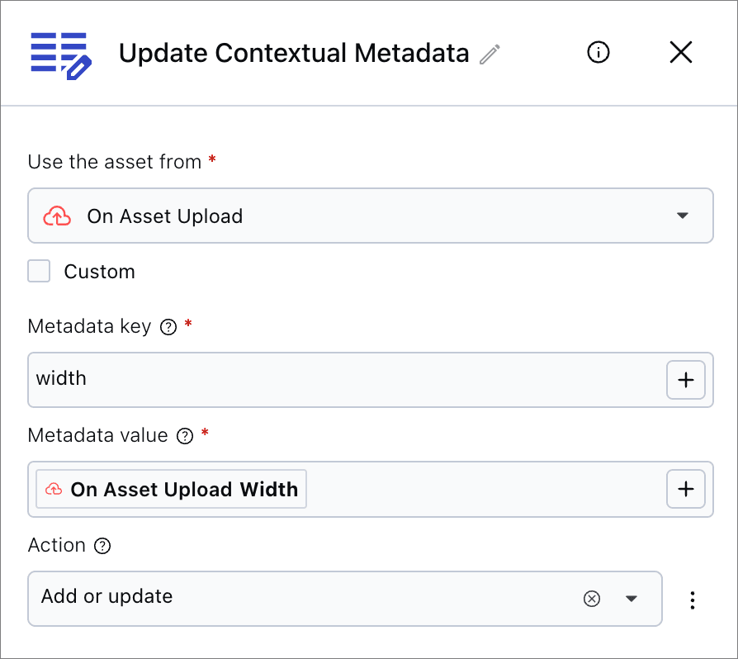738x659 pixels.
Task: Expand the Action dropdown arrow
Action: point(632,599)
